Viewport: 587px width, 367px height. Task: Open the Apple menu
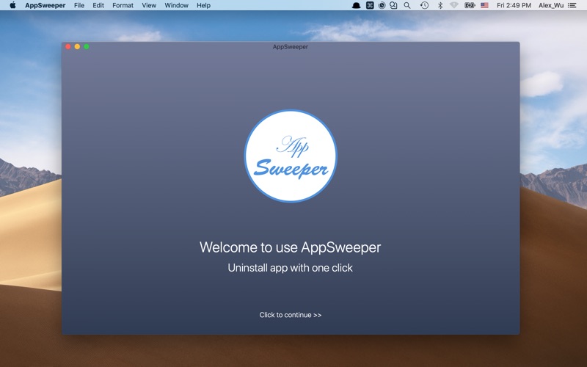tap(12, 5)
